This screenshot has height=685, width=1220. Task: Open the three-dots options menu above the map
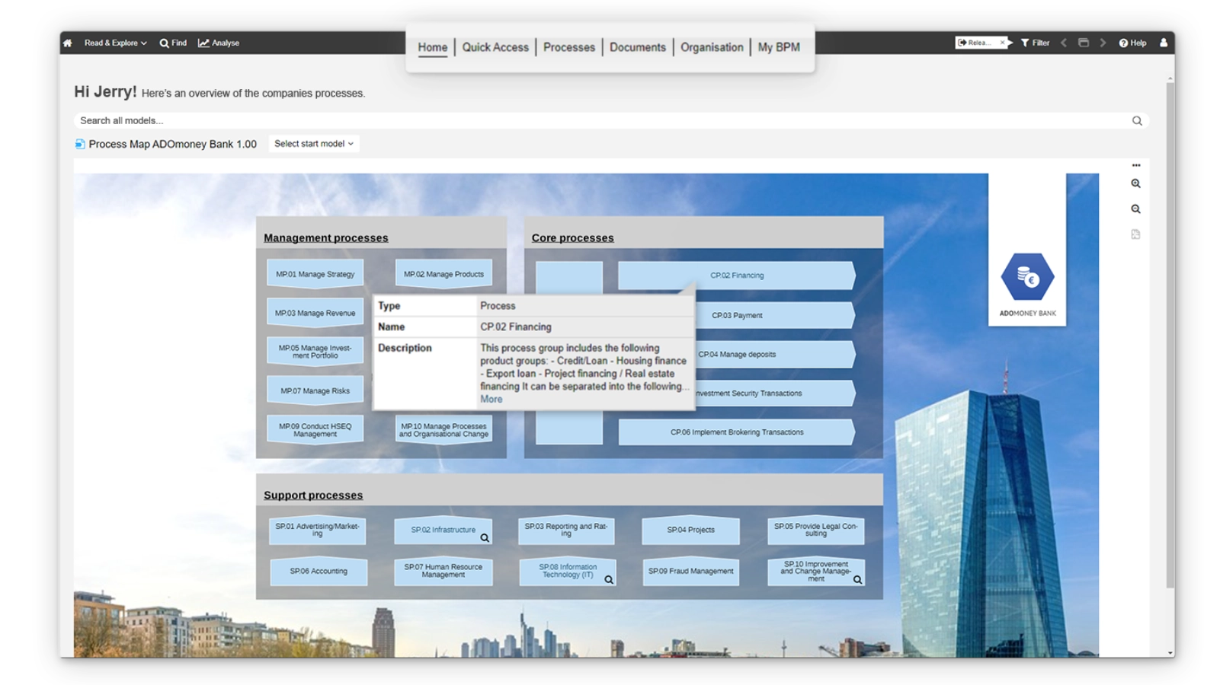1137,164
